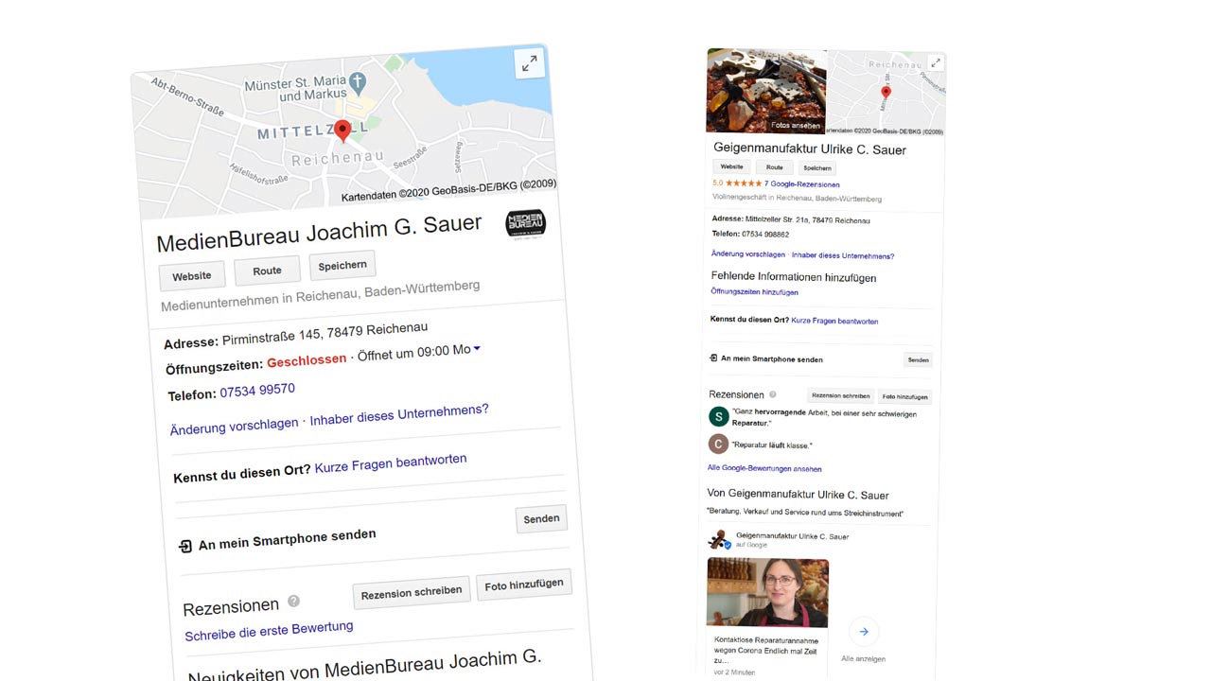The height and width of the screenshot is (681, 1211).
Task: Click MedienBureau Speichern button
Action: coord(342,266)
